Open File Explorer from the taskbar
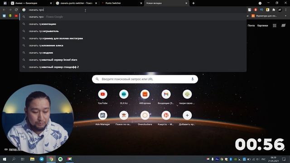This screenshot has width=290, height=163. point(32,159)
